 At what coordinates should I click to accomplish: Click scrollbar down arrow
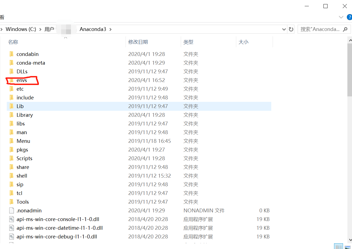350,240
